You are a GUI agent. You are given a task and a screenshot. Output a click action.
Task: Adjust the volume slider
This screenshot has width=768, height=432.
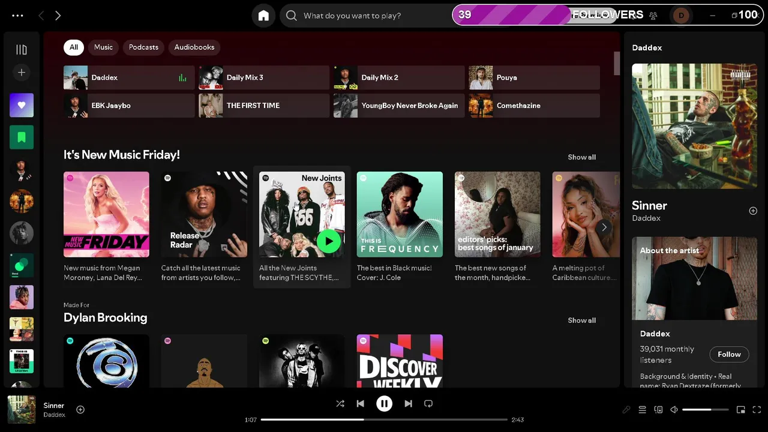point(706,410)
